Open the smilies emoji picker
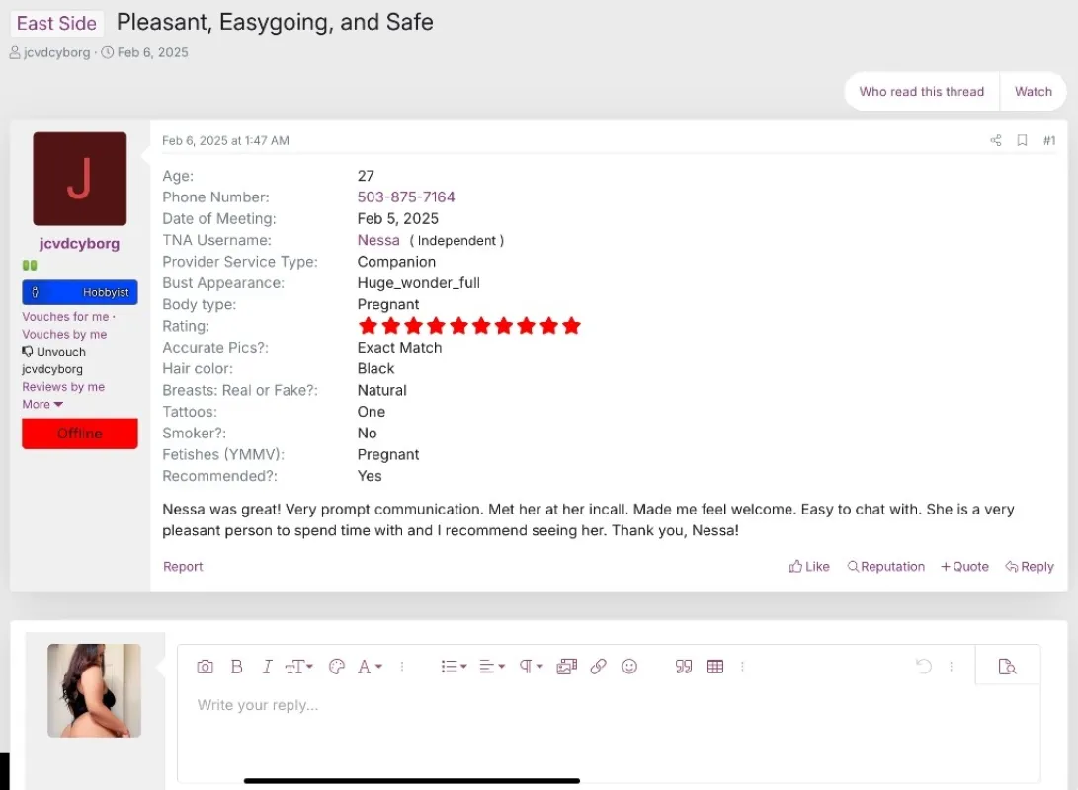 coord(629,667)
